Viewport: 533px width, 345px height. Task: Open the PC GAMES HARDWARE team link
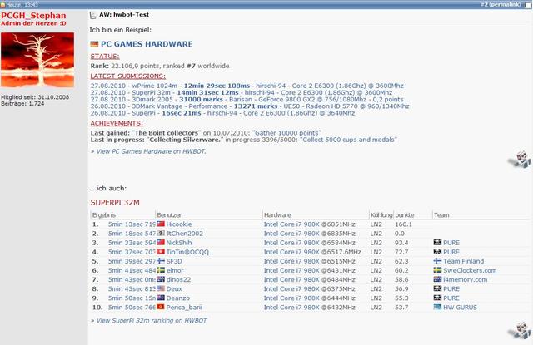coord(147,44)
